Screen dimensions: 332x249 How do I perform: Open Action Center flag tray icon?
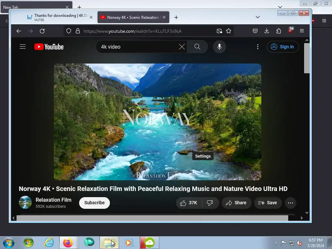pyautogui.click(x=283, y=243)
